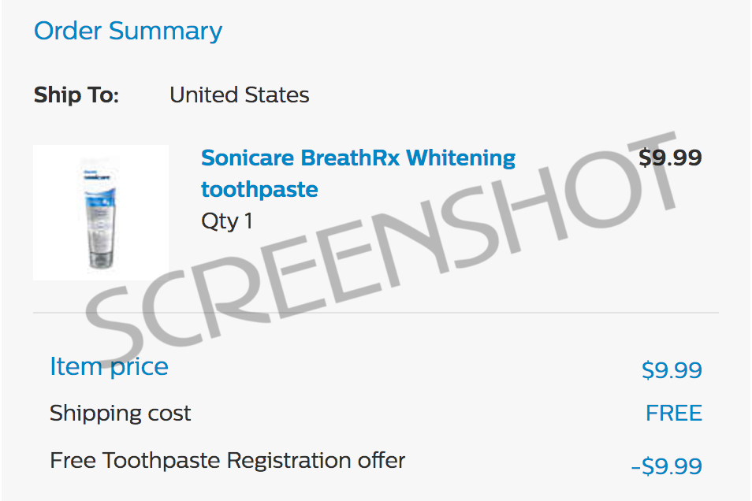This screenshot has width=752, height=501.
Task: Select the Ship To label
Action: [76, 95]
